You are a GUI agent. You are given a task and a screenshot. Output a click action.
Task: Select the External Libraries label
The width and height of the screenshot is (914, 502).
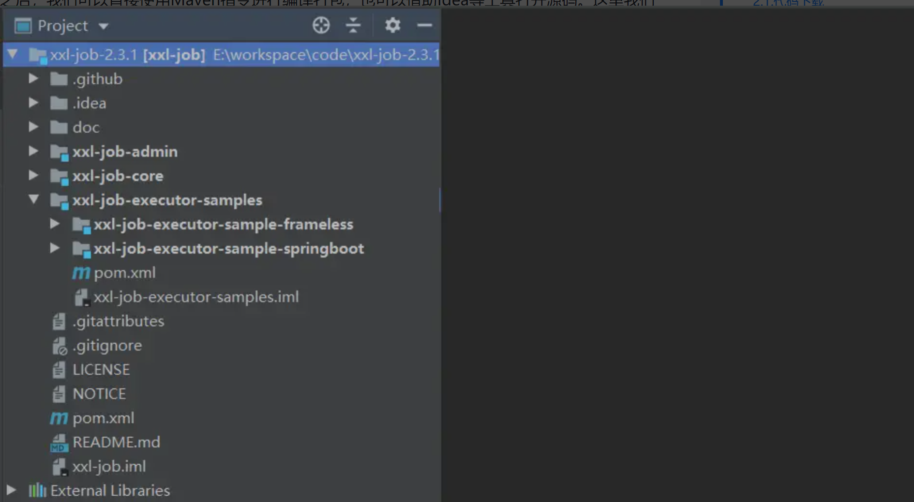tap(110, 490)
